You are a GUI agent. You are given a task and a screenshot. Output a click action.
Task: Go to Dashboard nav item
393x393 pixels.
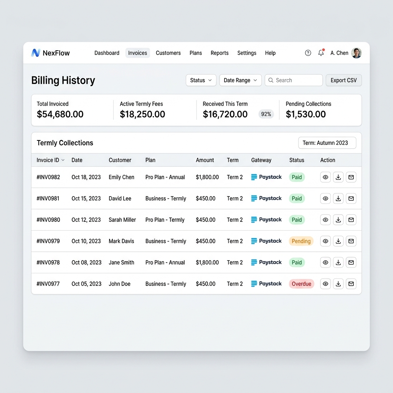(x=107, y=53)
